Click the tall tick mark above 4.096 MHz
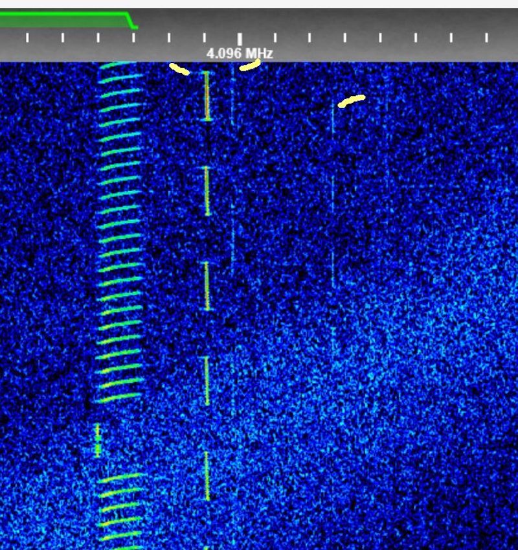Viewport: 518px width, 550px height. (240, 38)
